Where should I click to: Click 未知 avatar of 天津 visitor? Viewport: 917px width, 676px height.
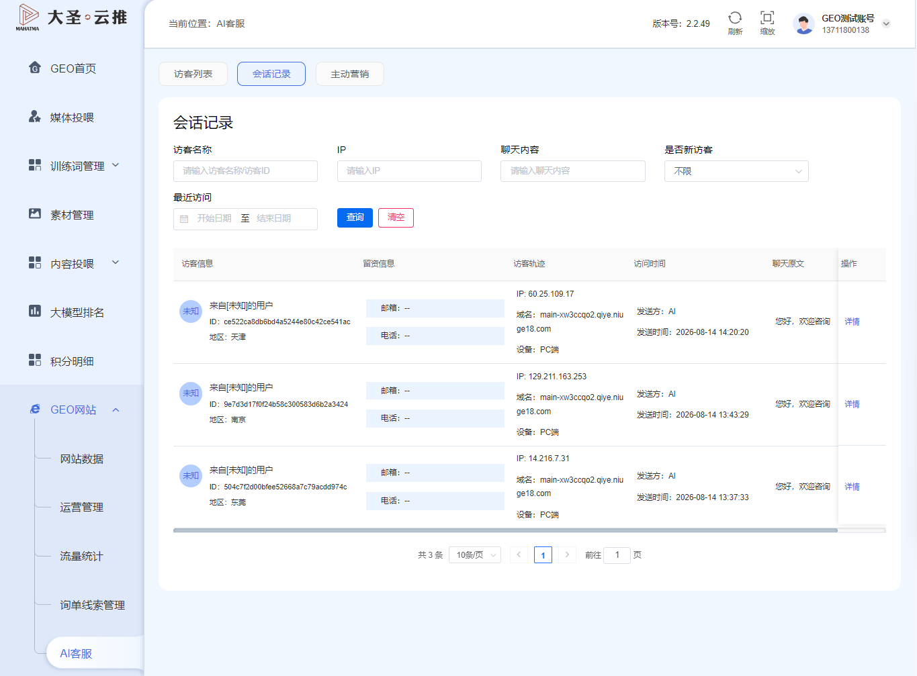(x=191, y=311)
